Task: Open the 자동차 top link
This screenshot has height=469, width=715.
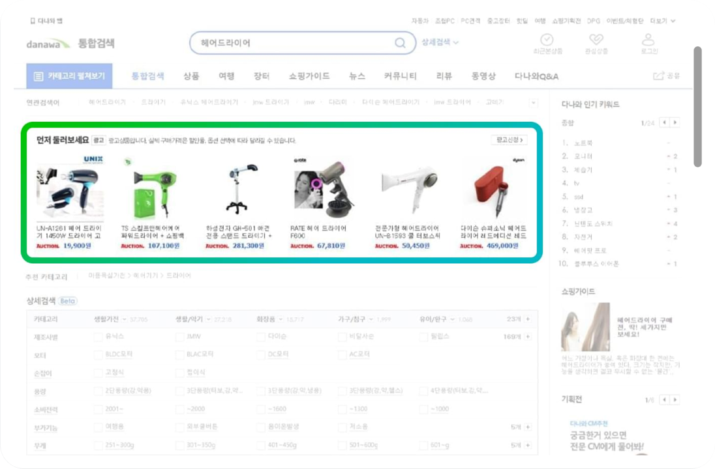Action: click(420, 21)
